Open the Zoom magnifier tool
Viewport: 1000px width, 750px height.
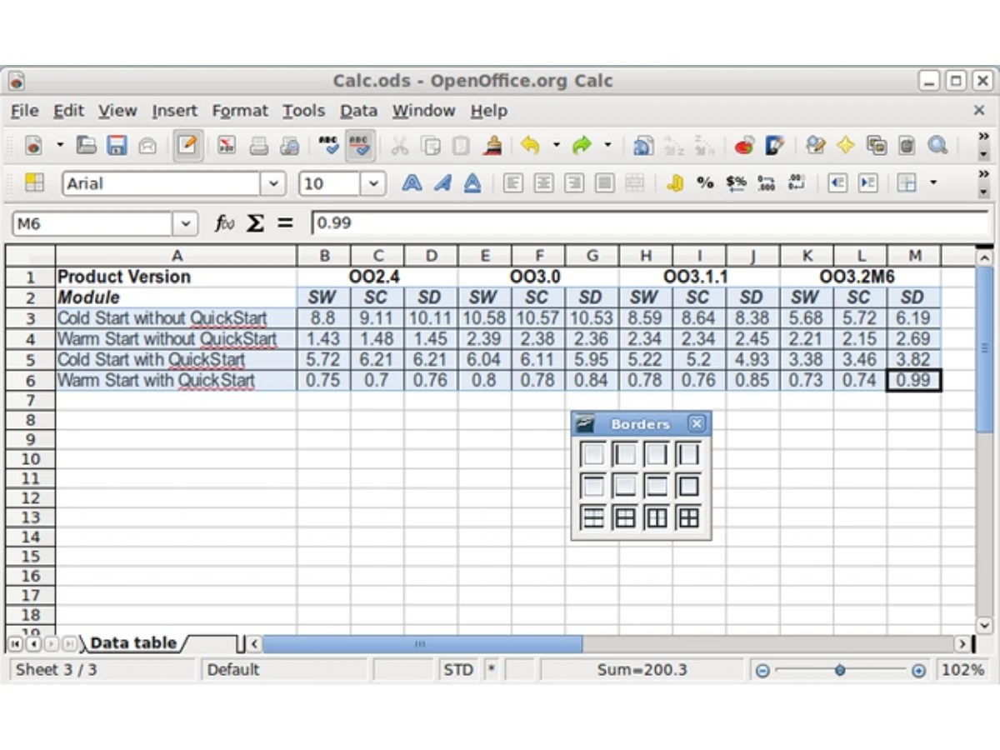coord(937,146)
